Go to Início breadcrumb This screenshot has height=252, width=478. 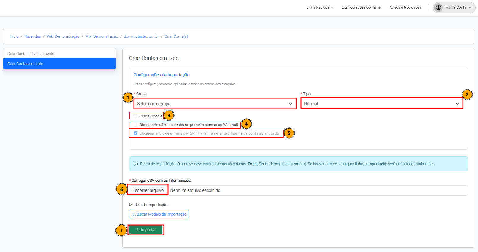14,36
